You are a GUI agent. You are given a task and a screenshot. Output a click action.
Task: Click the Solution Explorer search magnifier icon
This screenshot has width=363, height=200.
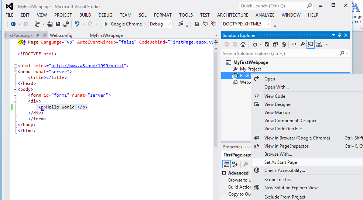[342, 54]
